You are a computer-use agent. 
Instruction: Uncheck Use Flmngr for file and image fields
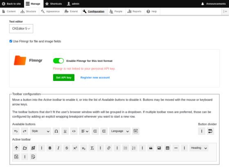pyautogui.click(x=11, y=41)
